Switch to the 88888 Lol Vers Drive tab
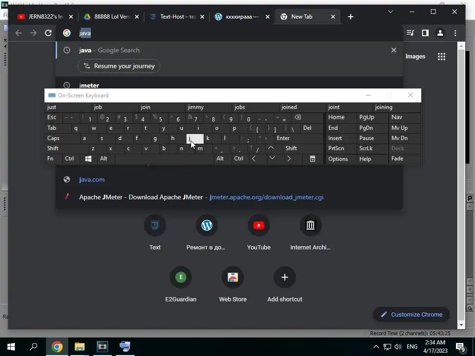 111,17
